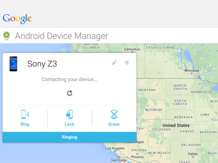
Task: Click the blue Ringing status bar
Action: click(x=69, y=137)
